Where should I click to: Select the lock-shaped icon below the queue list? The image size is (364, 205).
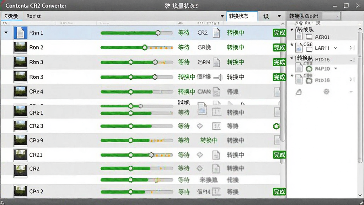[299, 92]
